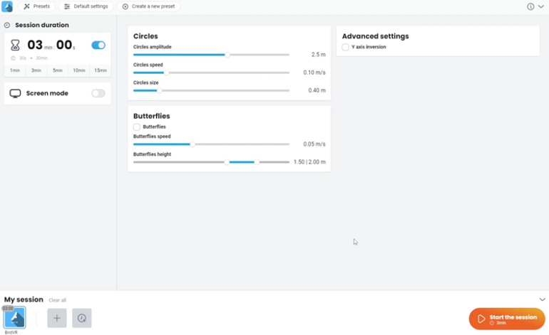Clear all items from My session
Image resolution: width=549 pixels, height=335 pixels.
[57, 300]
